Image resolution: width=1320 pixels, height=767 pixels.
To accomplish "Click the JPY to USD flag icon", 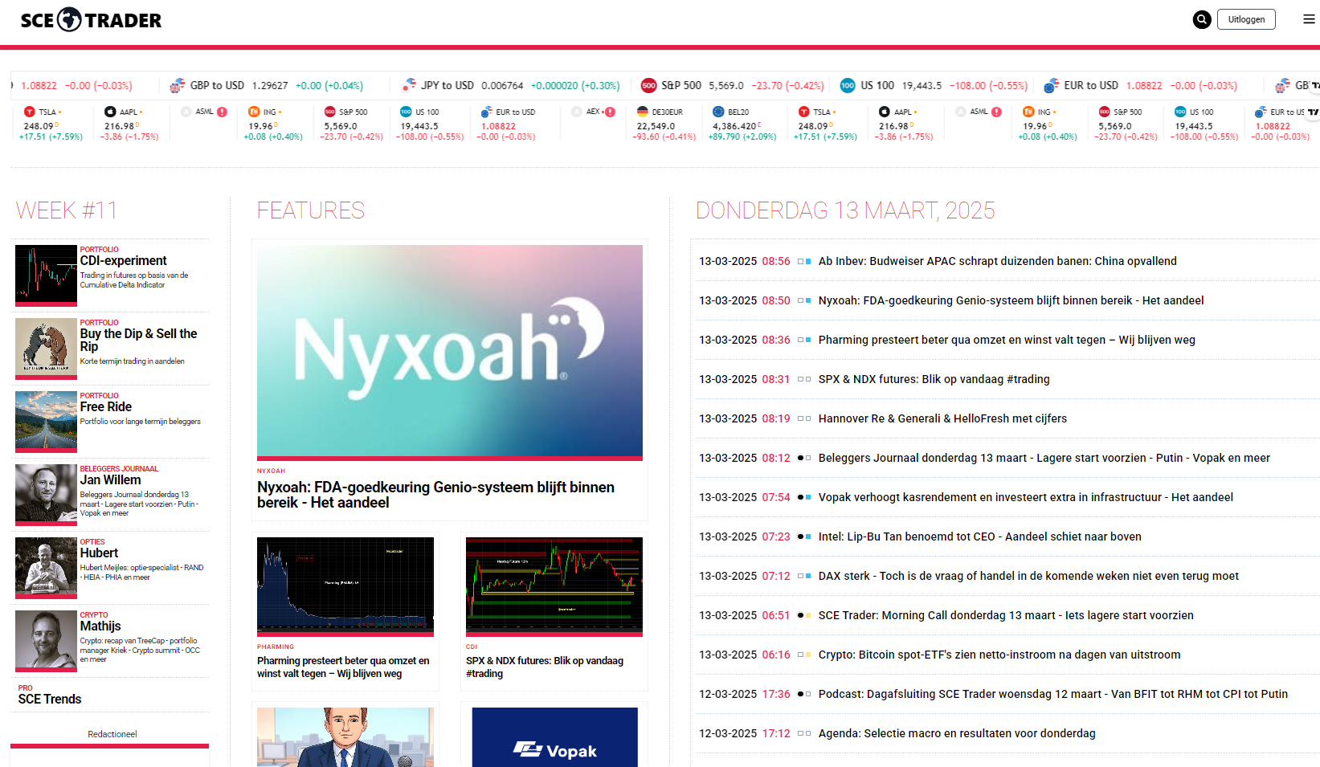I will [x=409, y=85].
